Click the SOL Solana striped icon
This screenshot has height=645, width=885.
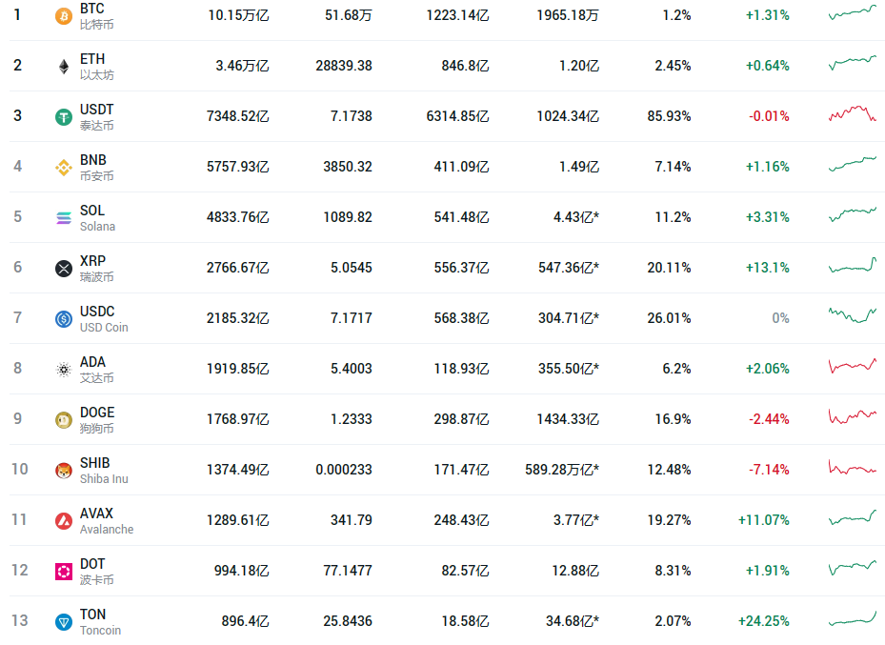pyautogui.click(x=64, y=218)
